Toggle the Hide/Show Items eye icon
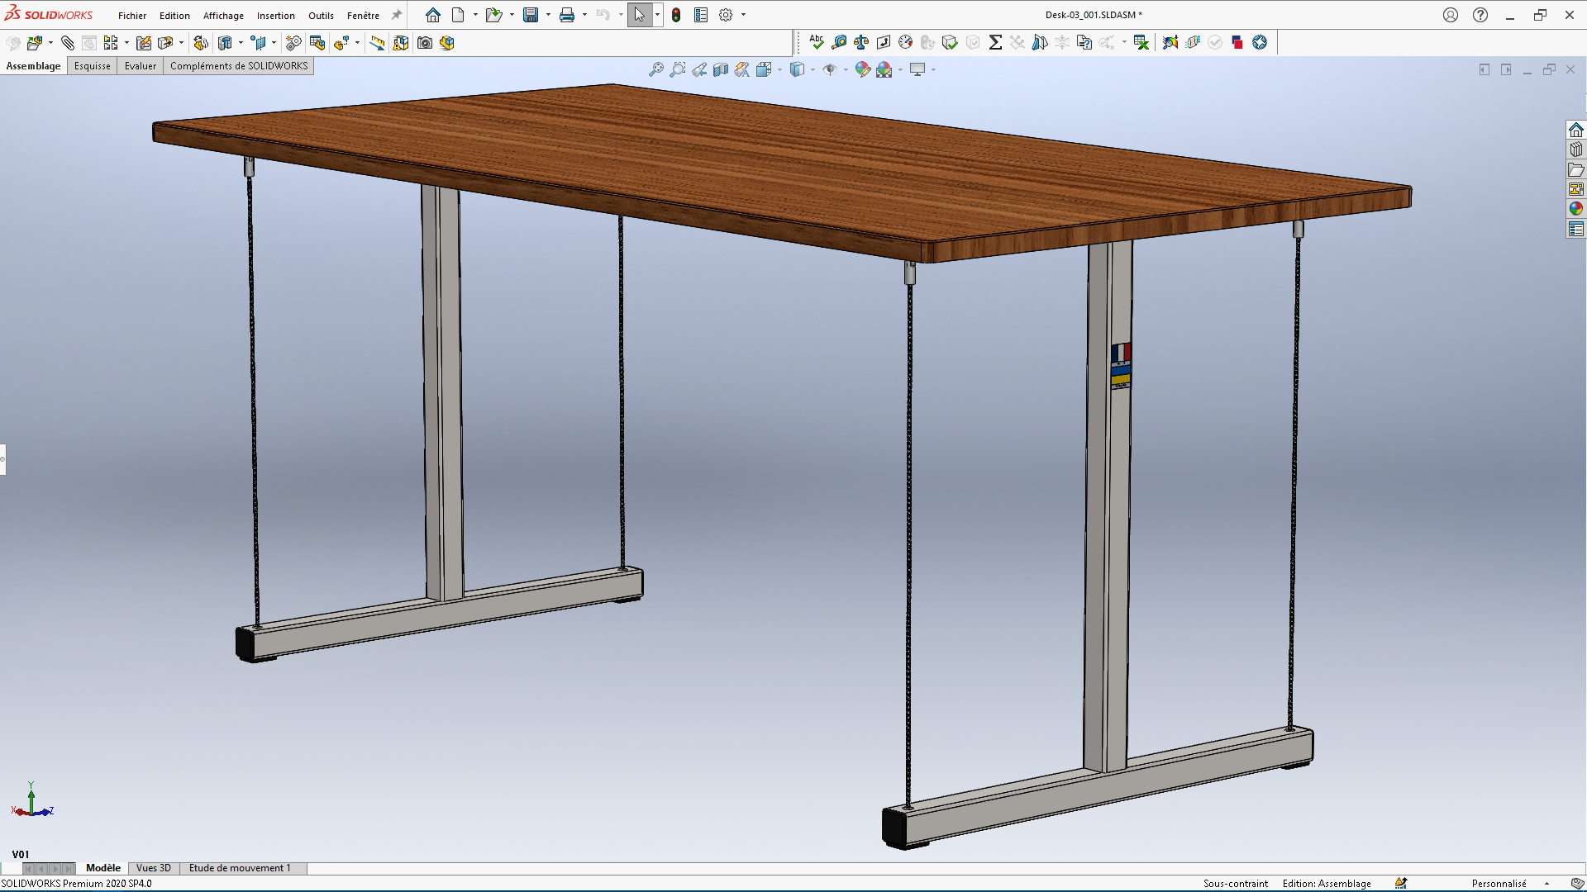 coord(829,70)
